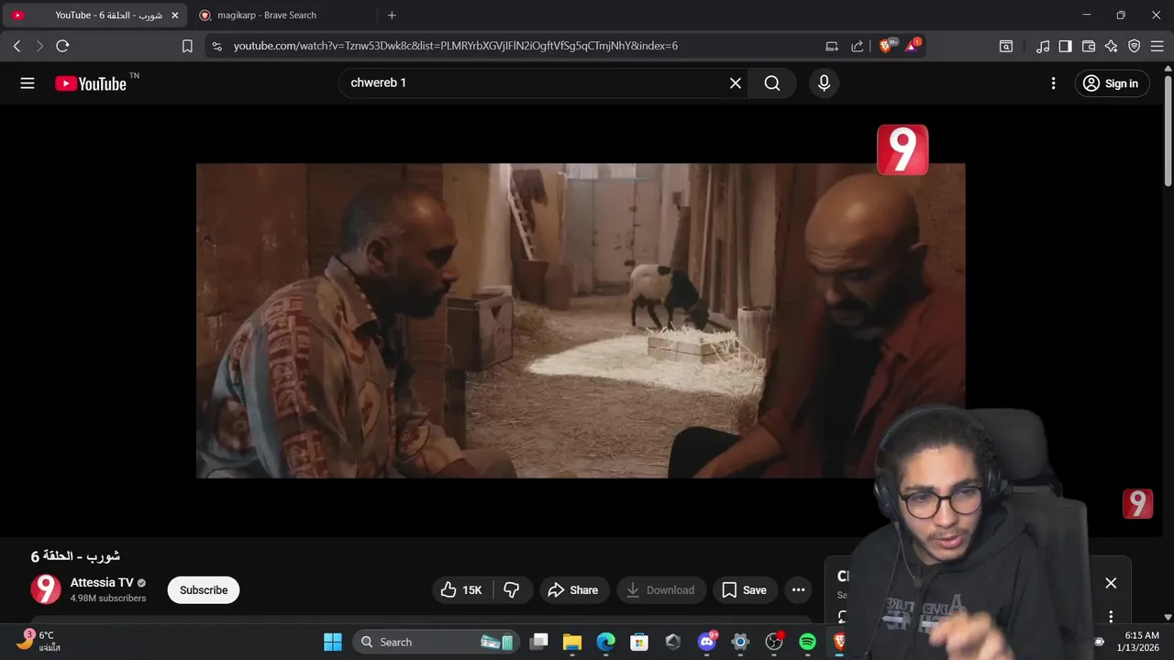Open Brave Shields lion icon

pyautogui.click(x=886, y=46)
